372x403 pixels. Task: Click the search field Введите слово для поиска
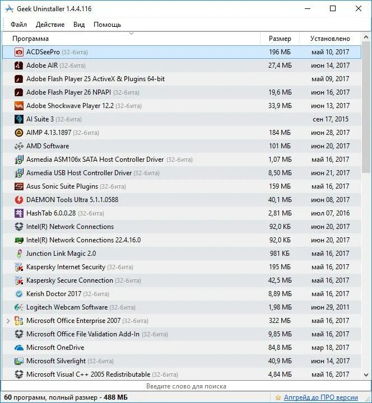pos(186,386)
